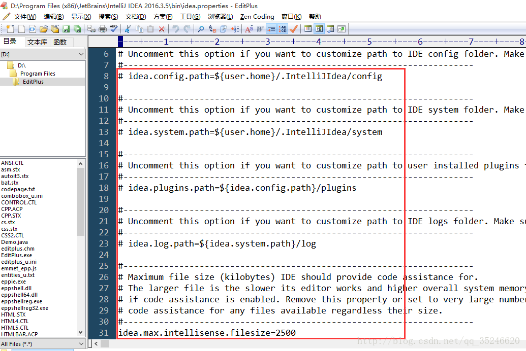Viewport: 526px width, 351px height.
Task: Click the Find in Files icon
Action: pos(224,29)
